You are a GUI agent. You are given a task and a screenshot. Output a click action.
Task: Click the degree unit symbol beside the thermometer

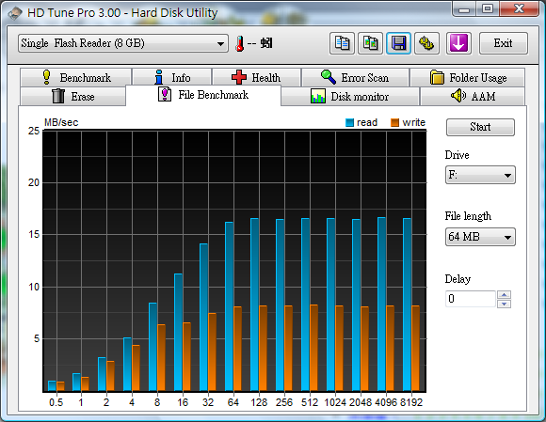point(266,43)
